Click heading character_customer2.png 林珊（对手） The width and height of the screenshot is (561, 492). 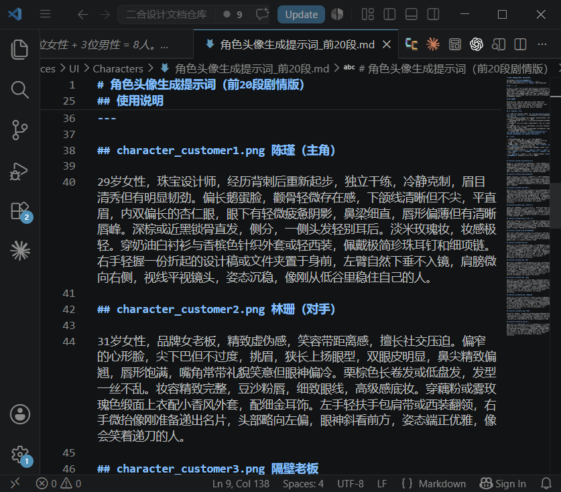[x=216, y=309]
